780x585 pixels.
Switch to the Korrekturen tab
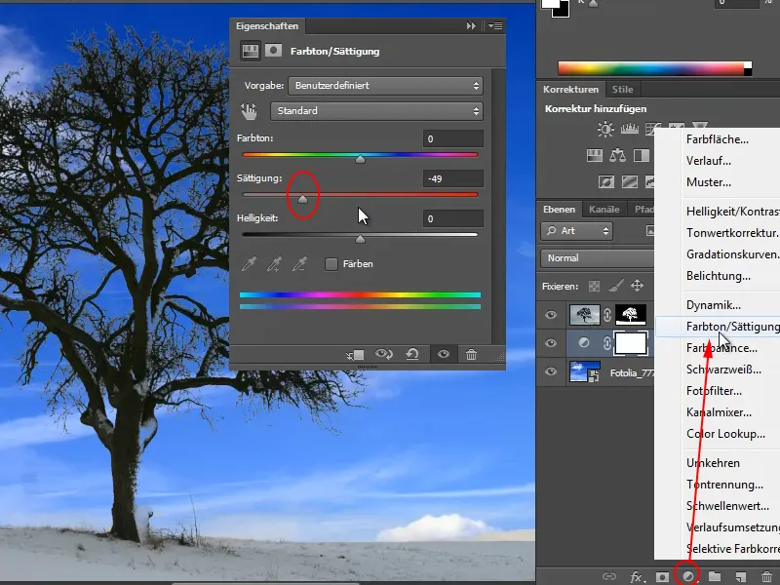pos(570,90)
